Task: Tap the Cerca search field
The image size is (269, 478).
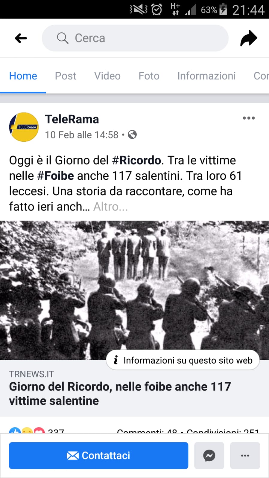Action: 135,38
